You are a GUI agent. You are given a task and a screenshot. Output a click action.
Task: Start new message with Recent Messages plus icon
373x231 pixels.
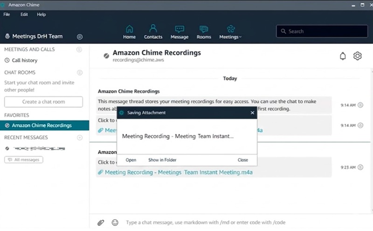[x=80, y=138]
